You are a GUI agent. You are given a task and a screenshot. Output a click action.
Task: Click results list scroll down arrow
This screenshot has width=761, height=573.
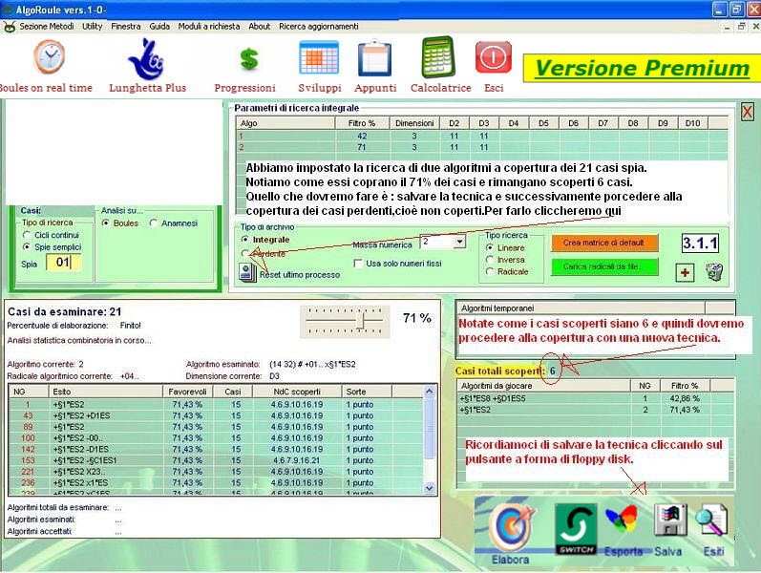(x=429, y=489)
